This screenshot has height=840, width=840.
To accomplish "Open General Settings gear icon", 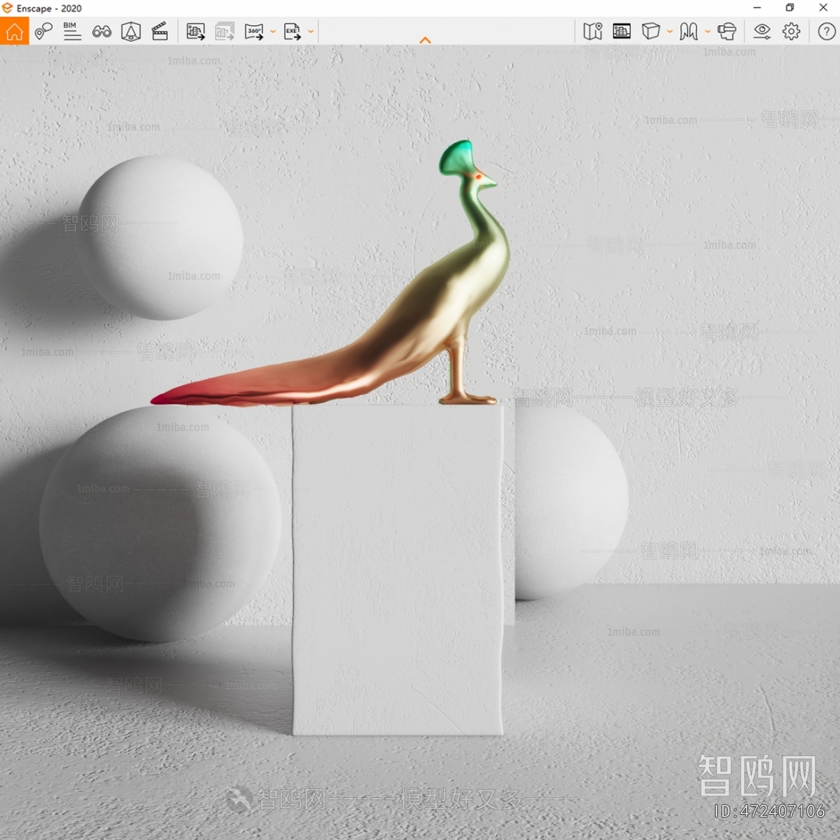I will 791,31.
